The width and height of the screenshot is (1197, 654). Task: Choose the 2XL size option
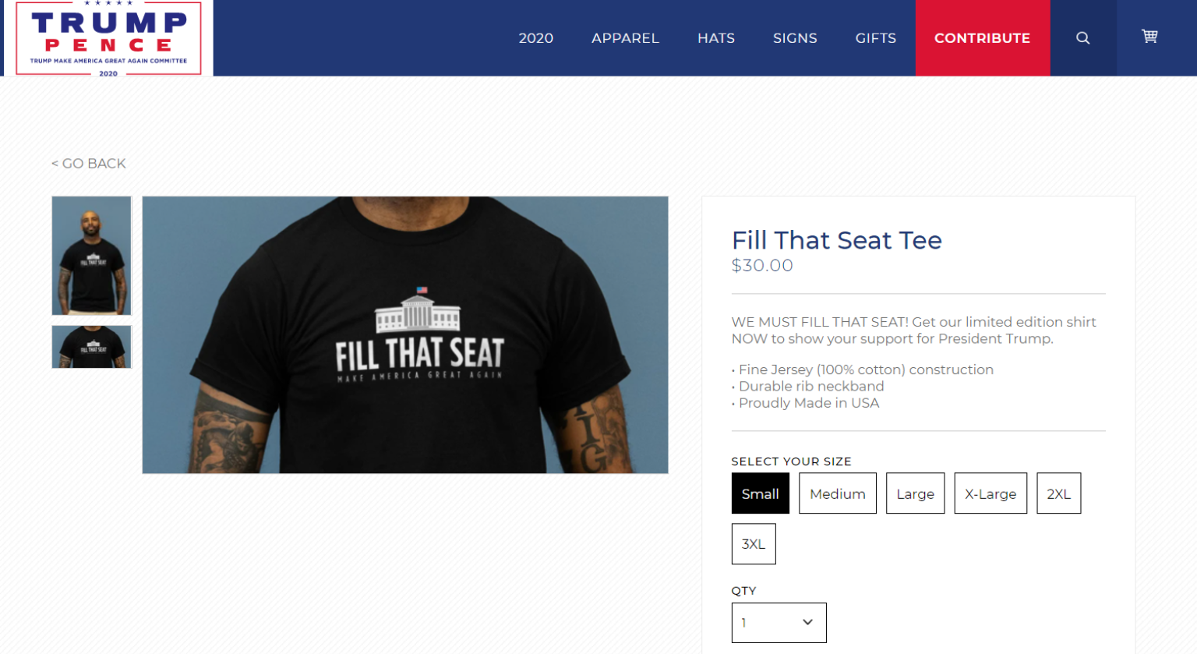(1059, 493)
